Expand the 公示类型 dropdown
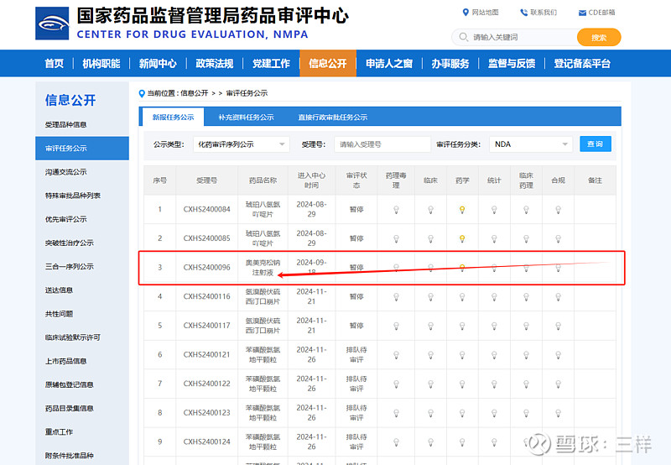This screenshot has height=465, width=671. pyautogui.click(x=241, y=144)
